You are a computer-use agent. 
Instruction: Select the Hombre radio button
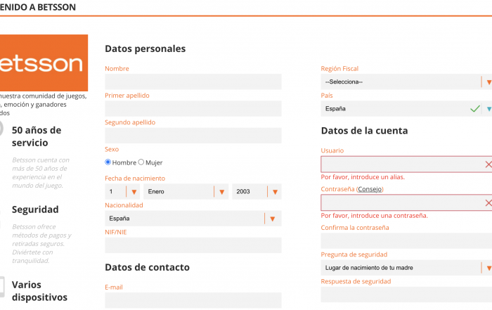[x=108, y=162]
